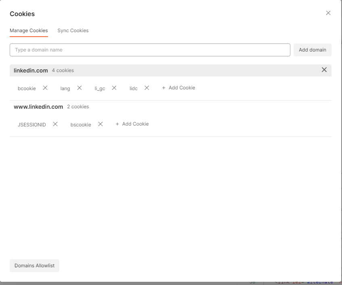The height and width of the screenshot is (285, 342).
Task: Click the Add domain button
Action: pyautogui.click(x=312, y=50)
